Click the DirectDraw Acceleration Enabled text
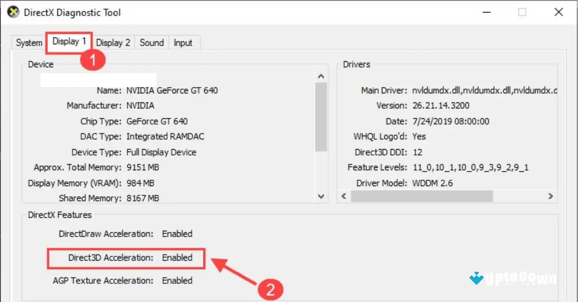578x302 pixels. tap(177, 234)
